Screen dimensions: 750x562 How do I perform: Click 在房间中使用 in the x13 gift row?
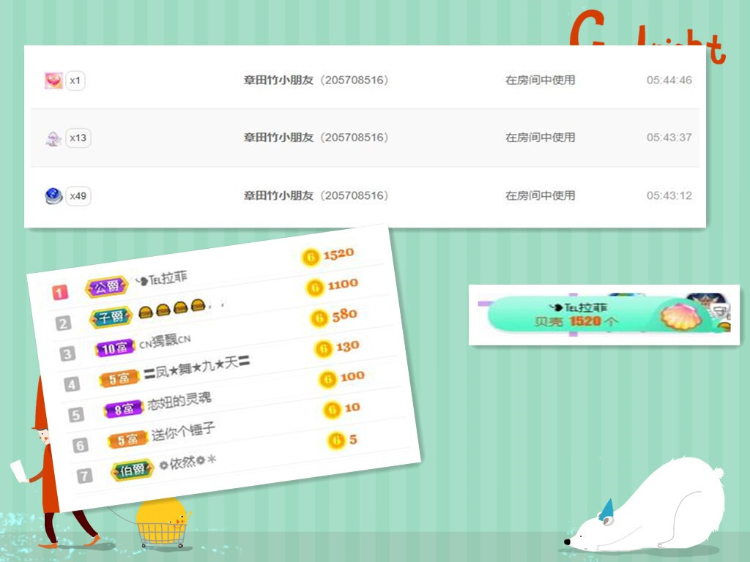click(541, 138)
